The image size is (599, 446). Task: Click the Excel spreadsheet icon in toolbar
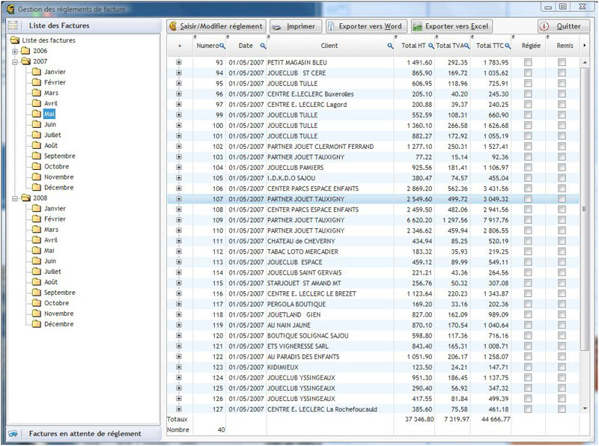417,26
